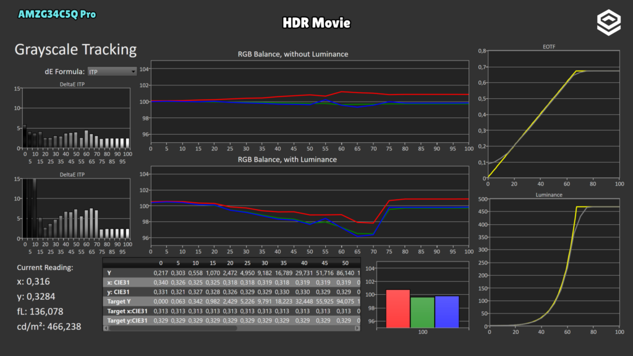This screenshot has height=356, width=633.
Task: Select Y value 16,789 cell
Action: point(283,273)
